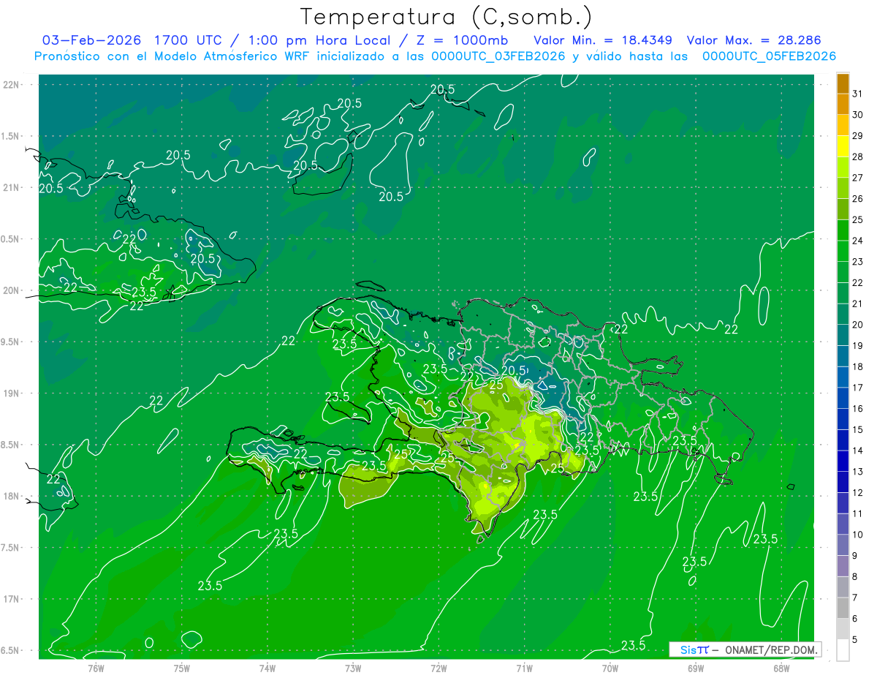Click the '75W' longitude axis label
This screenshot has width=877, height=678.
(x=181, y=668)
